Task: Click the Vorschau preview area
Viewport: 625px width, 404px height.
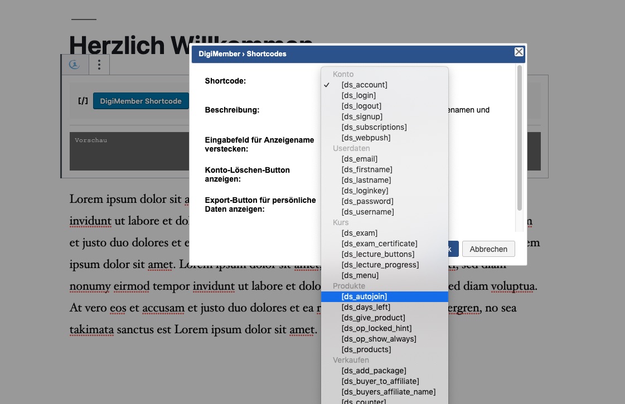Action: click(x=129, y=151)
